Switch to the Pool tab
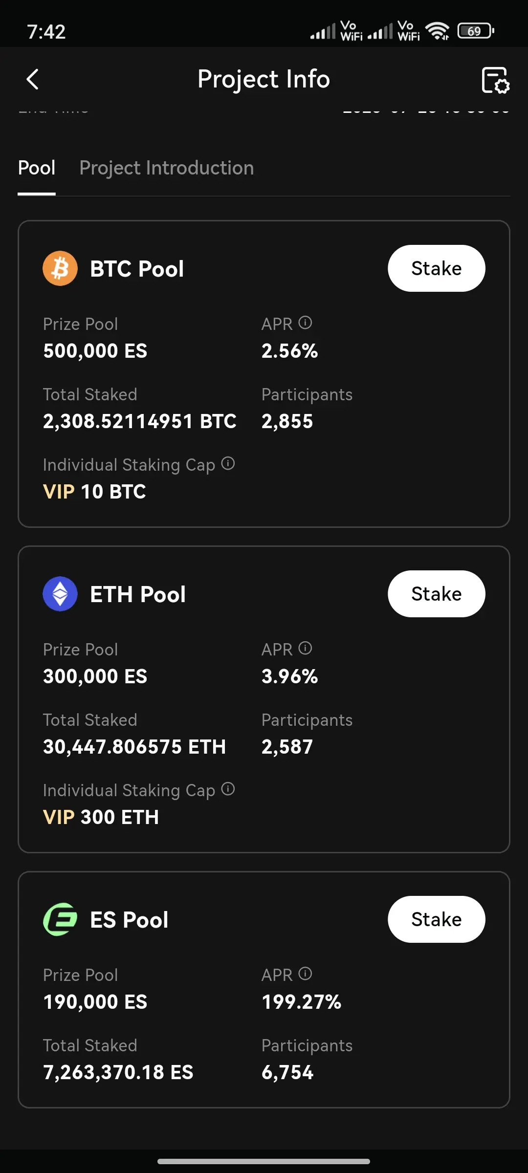The height and width of the screenshot is (1173, 528). (37, 168)
